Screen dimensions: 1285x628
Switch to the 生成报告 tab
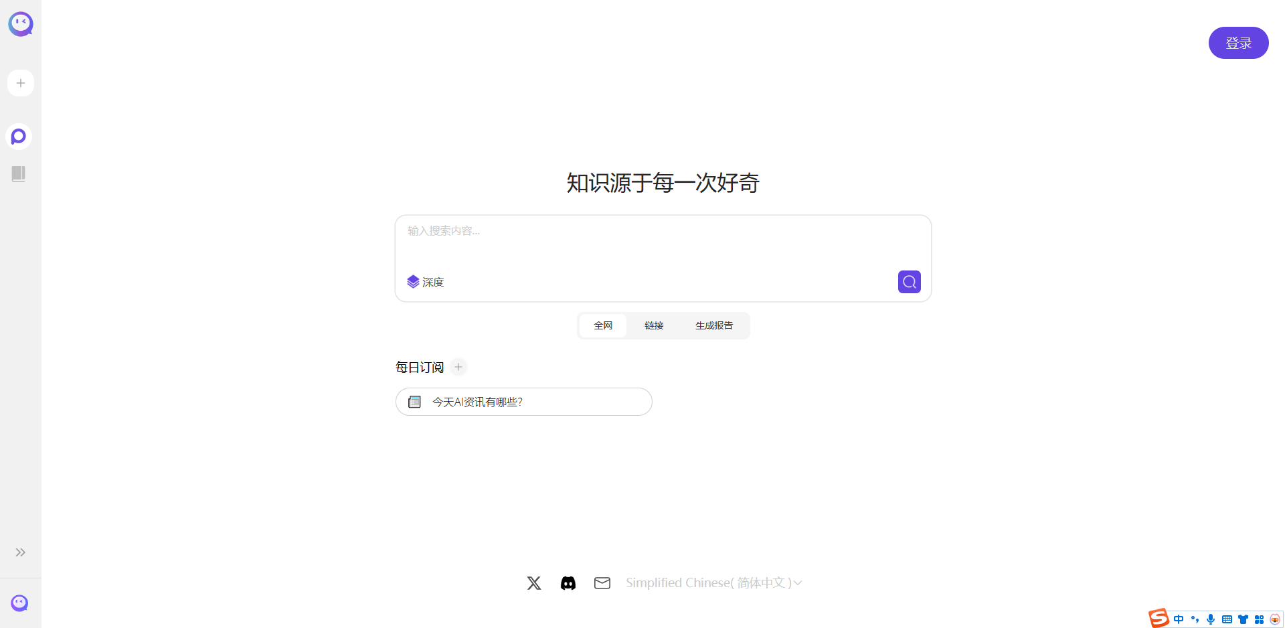(714, 325)
